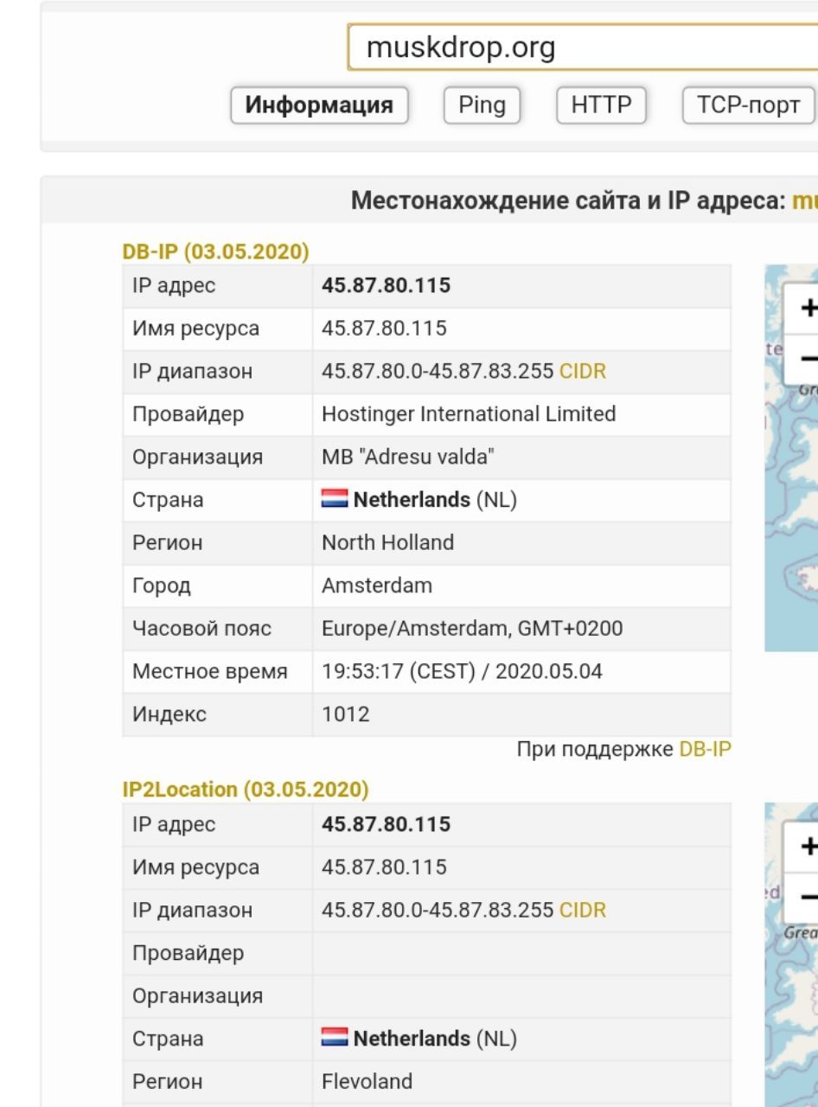Click the Netherlands flag in IP2Location table
Viewport: 818px width, 1107px height.
click(335, 1039)
